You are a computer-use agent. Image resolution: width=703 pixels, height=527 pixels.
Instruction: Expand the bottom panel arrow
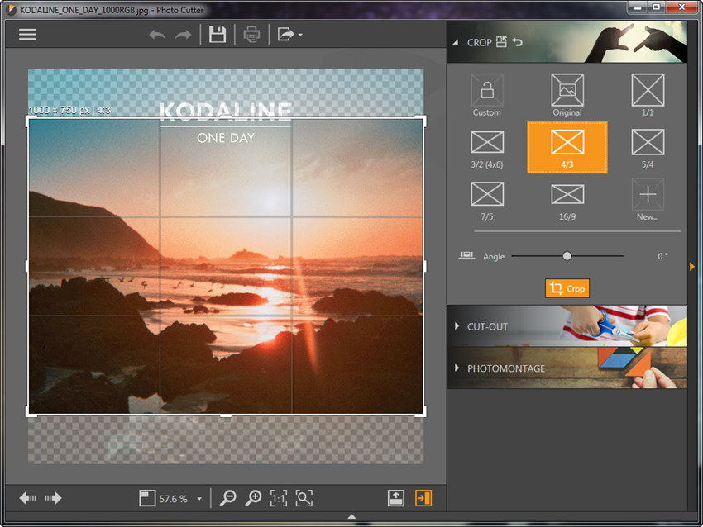point(352,516)
